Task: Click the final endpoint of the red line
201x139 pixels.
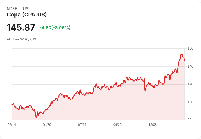Action: [x=184, y=61]
